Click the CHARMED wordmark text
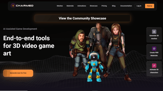Viewport: 163px width, 91px height. [x=25, y=6]
